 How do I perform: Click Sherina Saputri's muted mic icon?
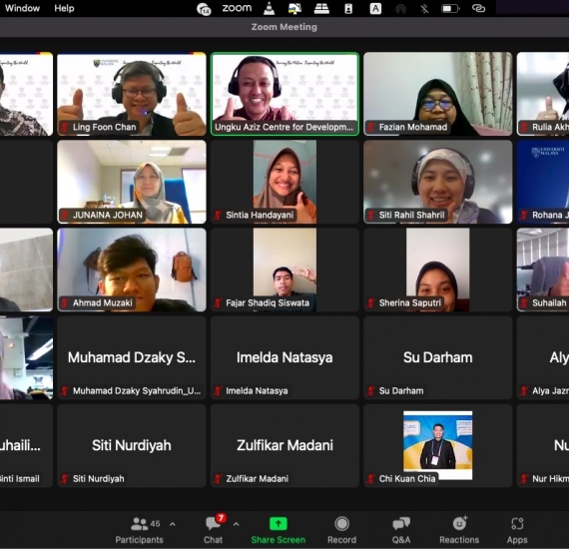coord(371,303)
